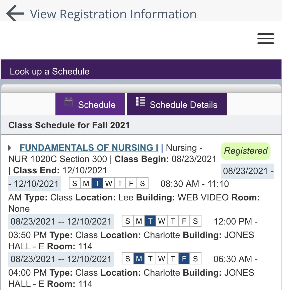
Task: Switch to the Schedule Details tab
Action: [177, 104]
